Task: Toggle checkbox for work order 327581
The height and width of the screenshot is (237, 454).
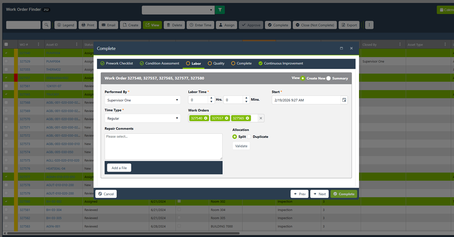Action: tap(6, 209)
